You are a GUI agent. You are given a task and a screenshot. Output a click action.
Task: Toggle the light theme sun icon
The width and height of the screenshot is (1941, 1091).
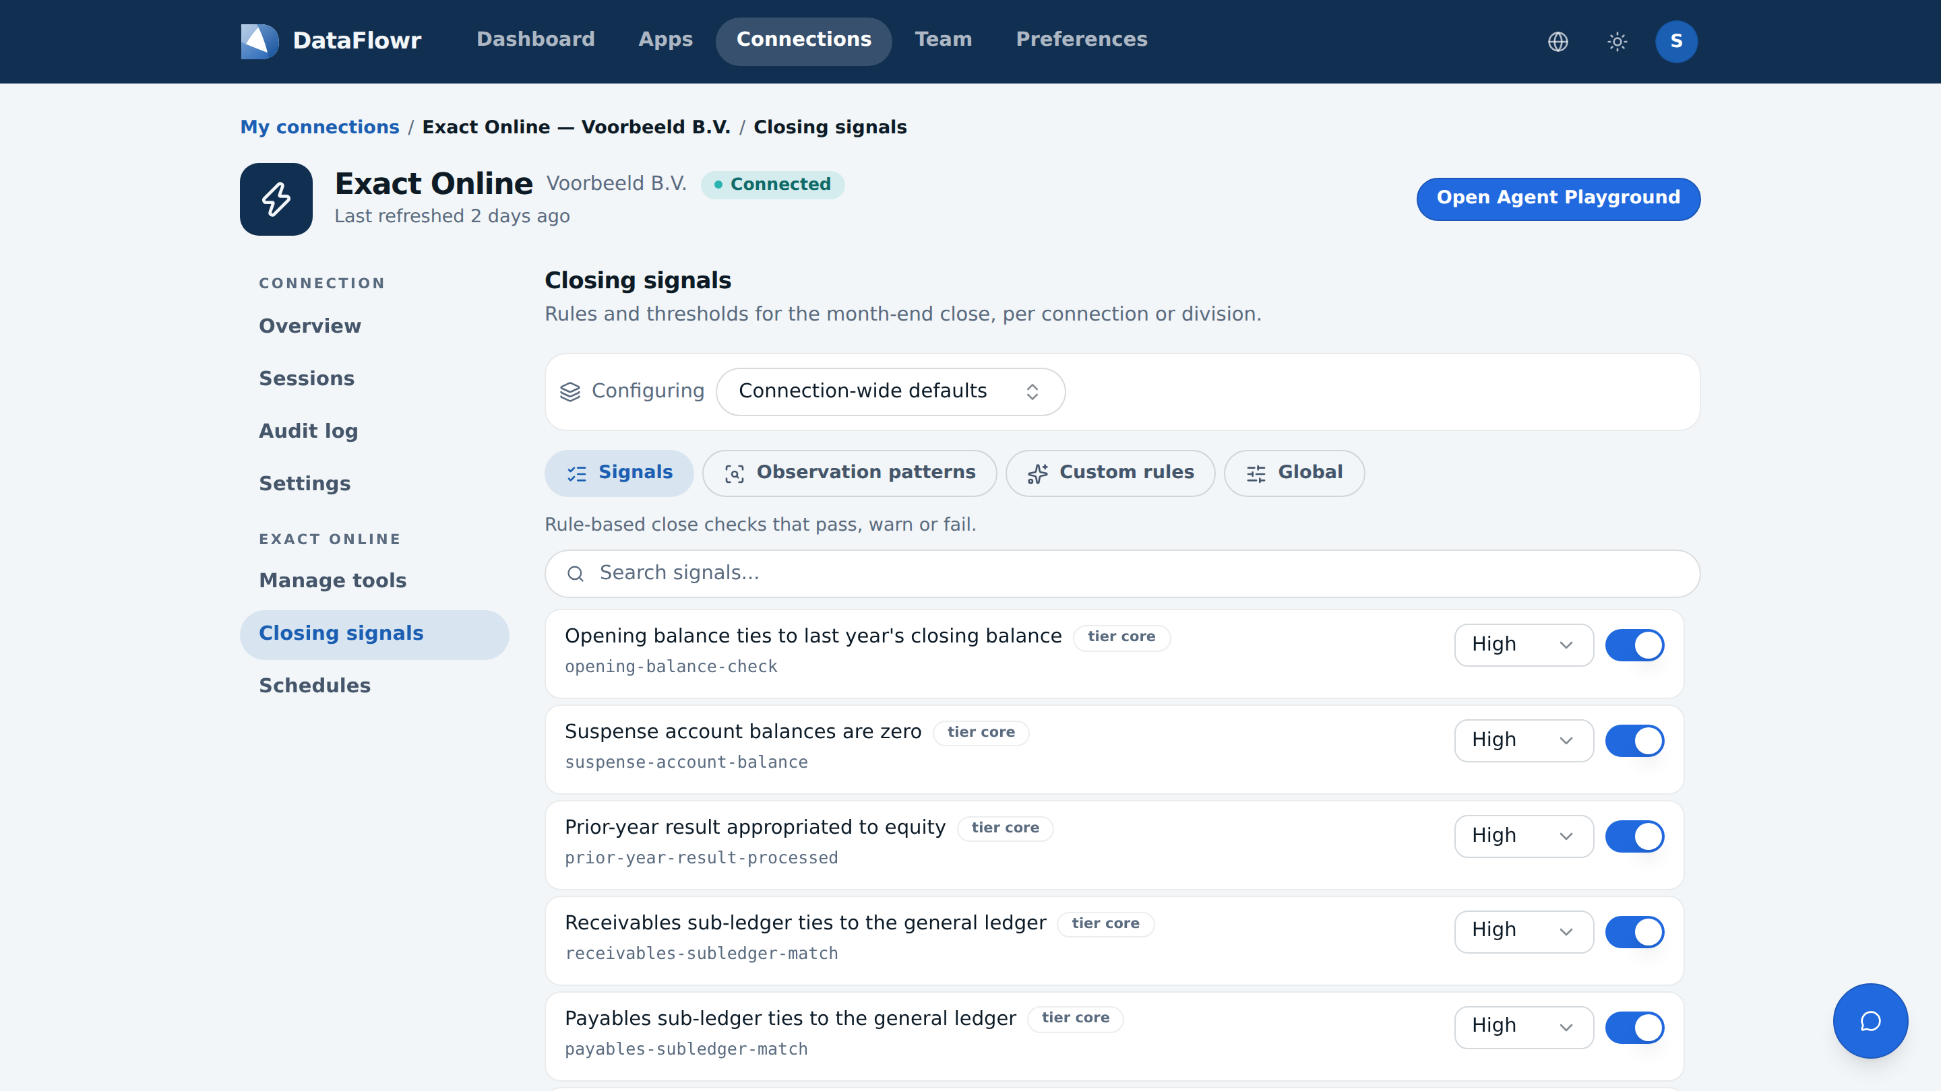tap(1617, 41)
